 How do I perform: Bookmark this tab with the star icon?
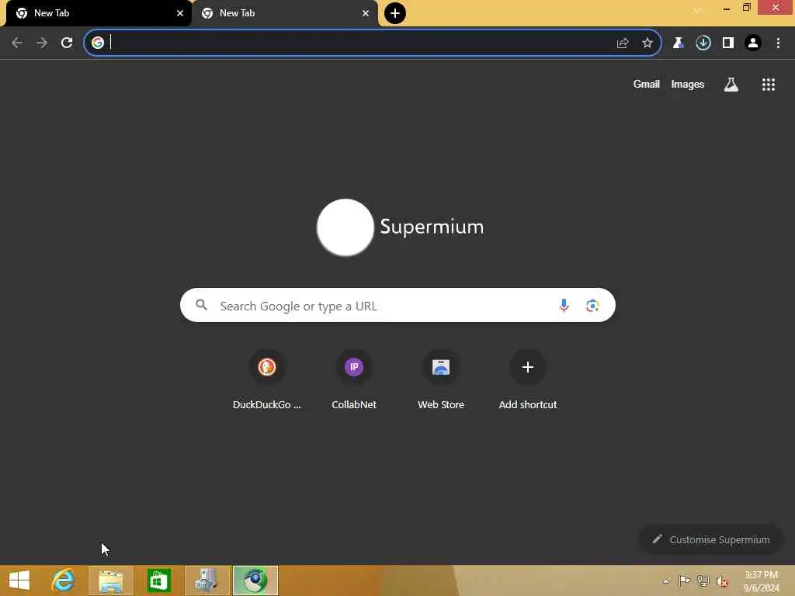[647, 43]
